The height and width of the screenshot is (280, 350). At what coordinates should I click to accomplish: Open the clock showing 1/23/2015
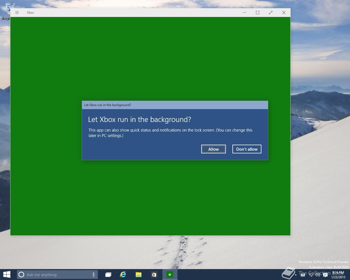338,275
